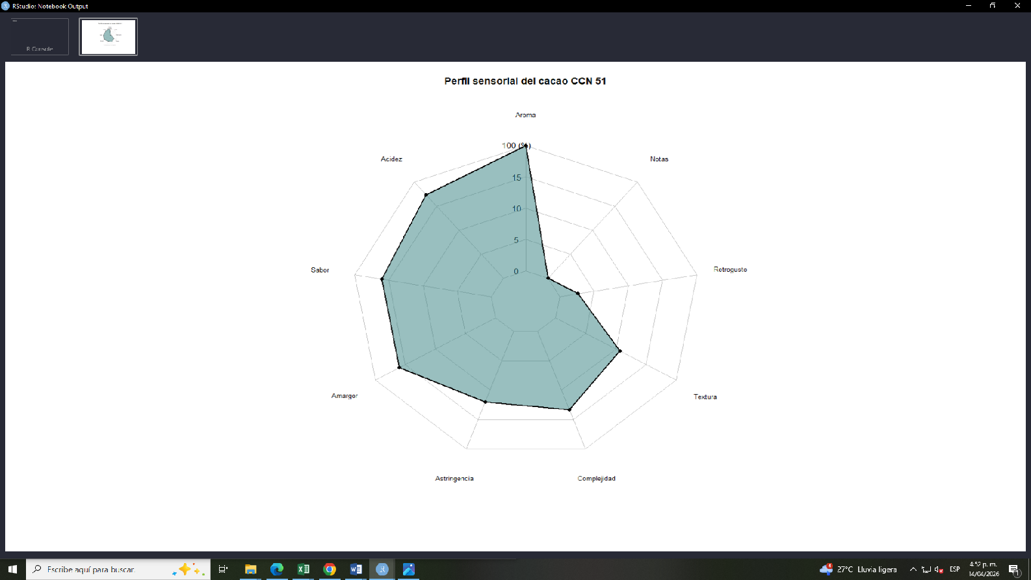Screen dimensions: 1031x580
Task: Open Task View from the taskbar
Action: (x=223, y=569)
